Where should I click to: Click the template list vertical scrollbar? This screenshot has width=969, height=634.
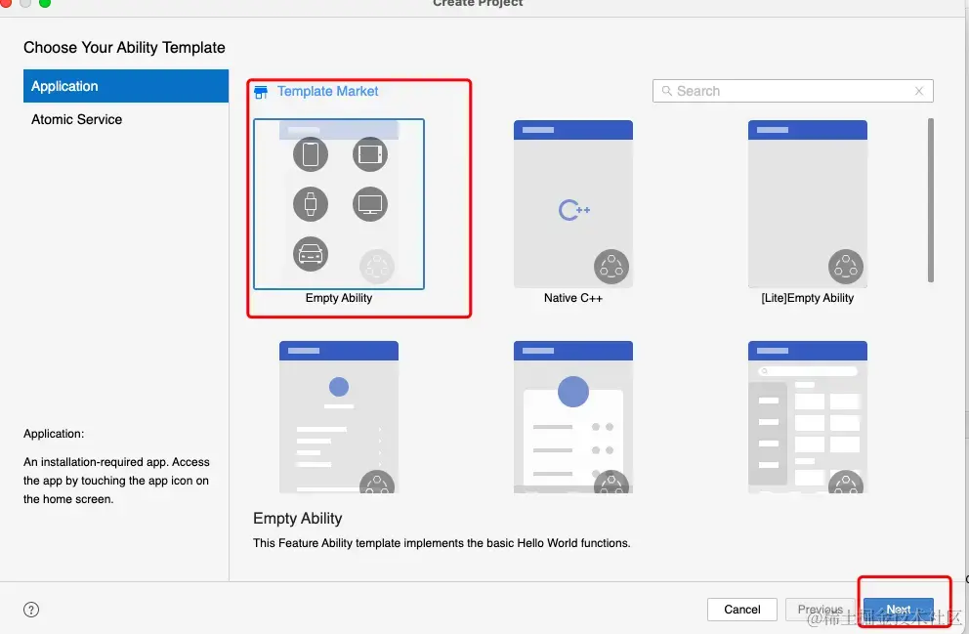930,200
